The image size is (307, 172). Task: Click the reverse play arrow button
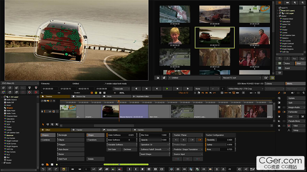[x=157, y=89]
